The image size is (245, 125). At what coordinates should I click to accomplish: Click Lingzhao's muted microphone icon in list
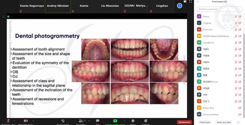point(236,23)
